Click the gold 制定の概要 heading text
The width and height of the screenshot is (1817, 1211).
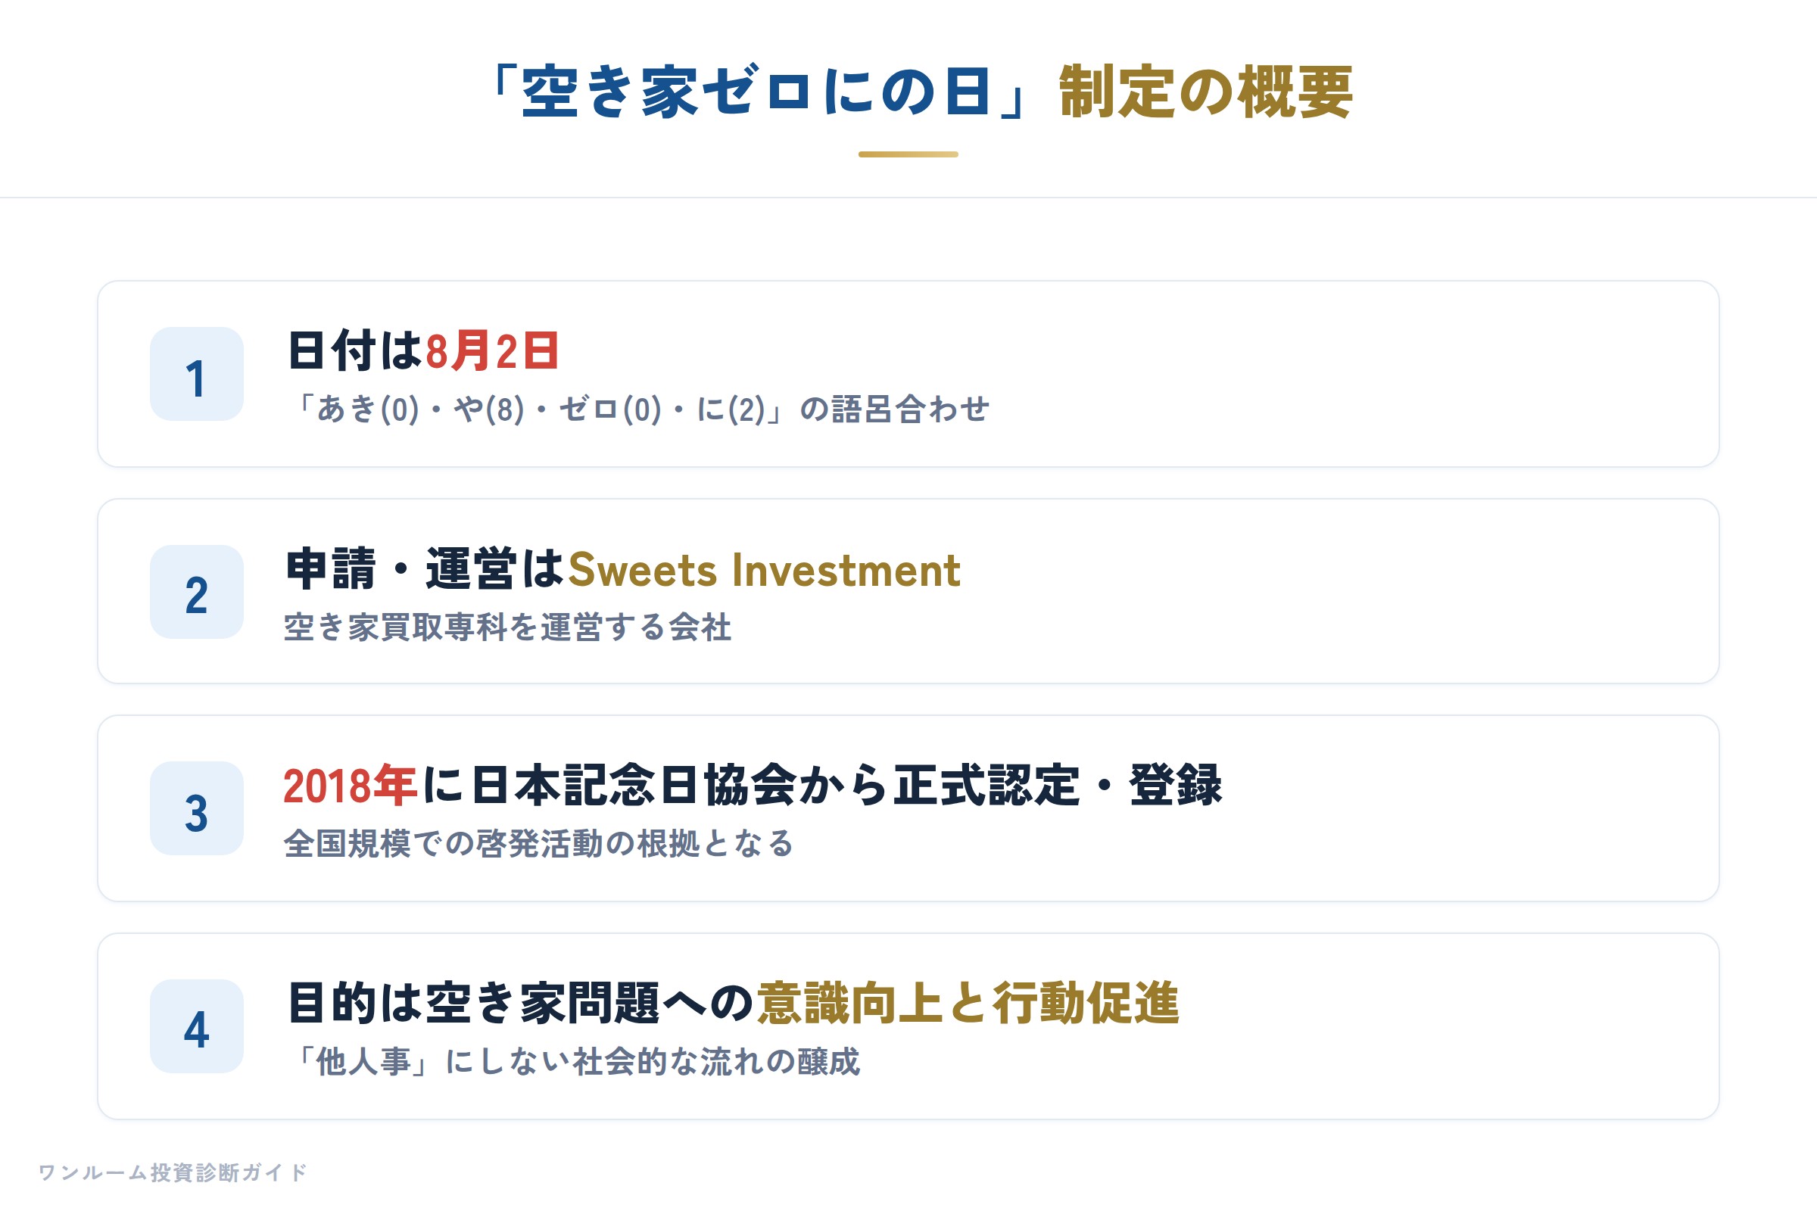tap(1206, 92)
